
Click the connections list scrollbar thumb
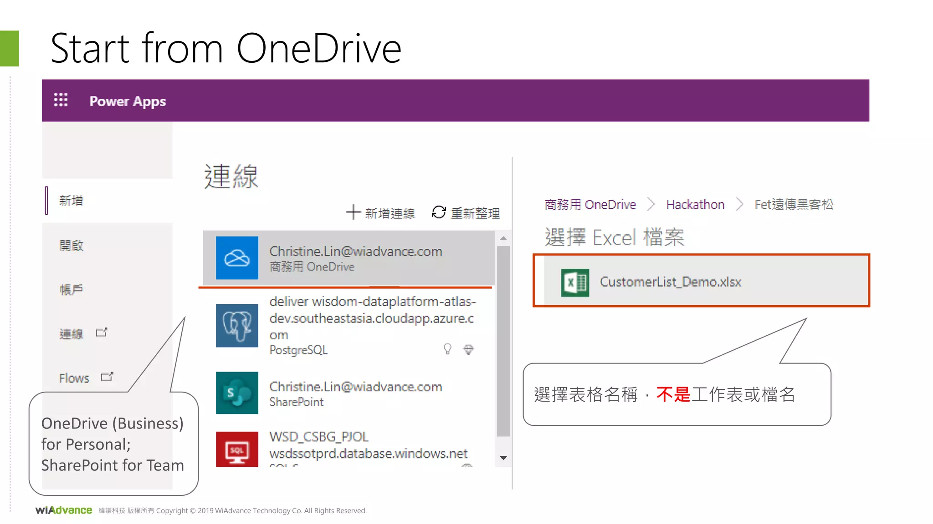click(503, 341)
